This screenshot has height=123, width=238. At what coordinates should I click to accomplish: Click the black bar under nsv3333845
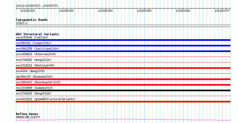(123, 90)
